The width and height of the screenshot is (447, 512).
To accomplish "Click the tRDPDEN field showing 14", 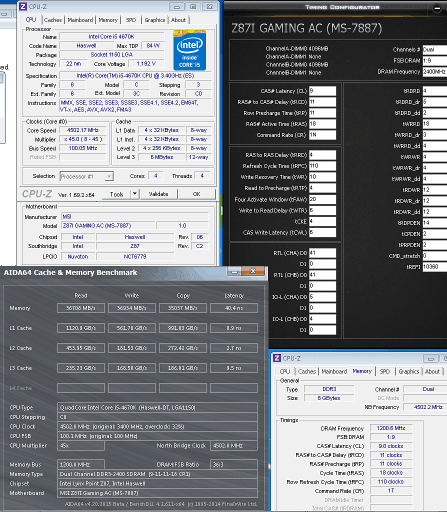I will 434,222.
